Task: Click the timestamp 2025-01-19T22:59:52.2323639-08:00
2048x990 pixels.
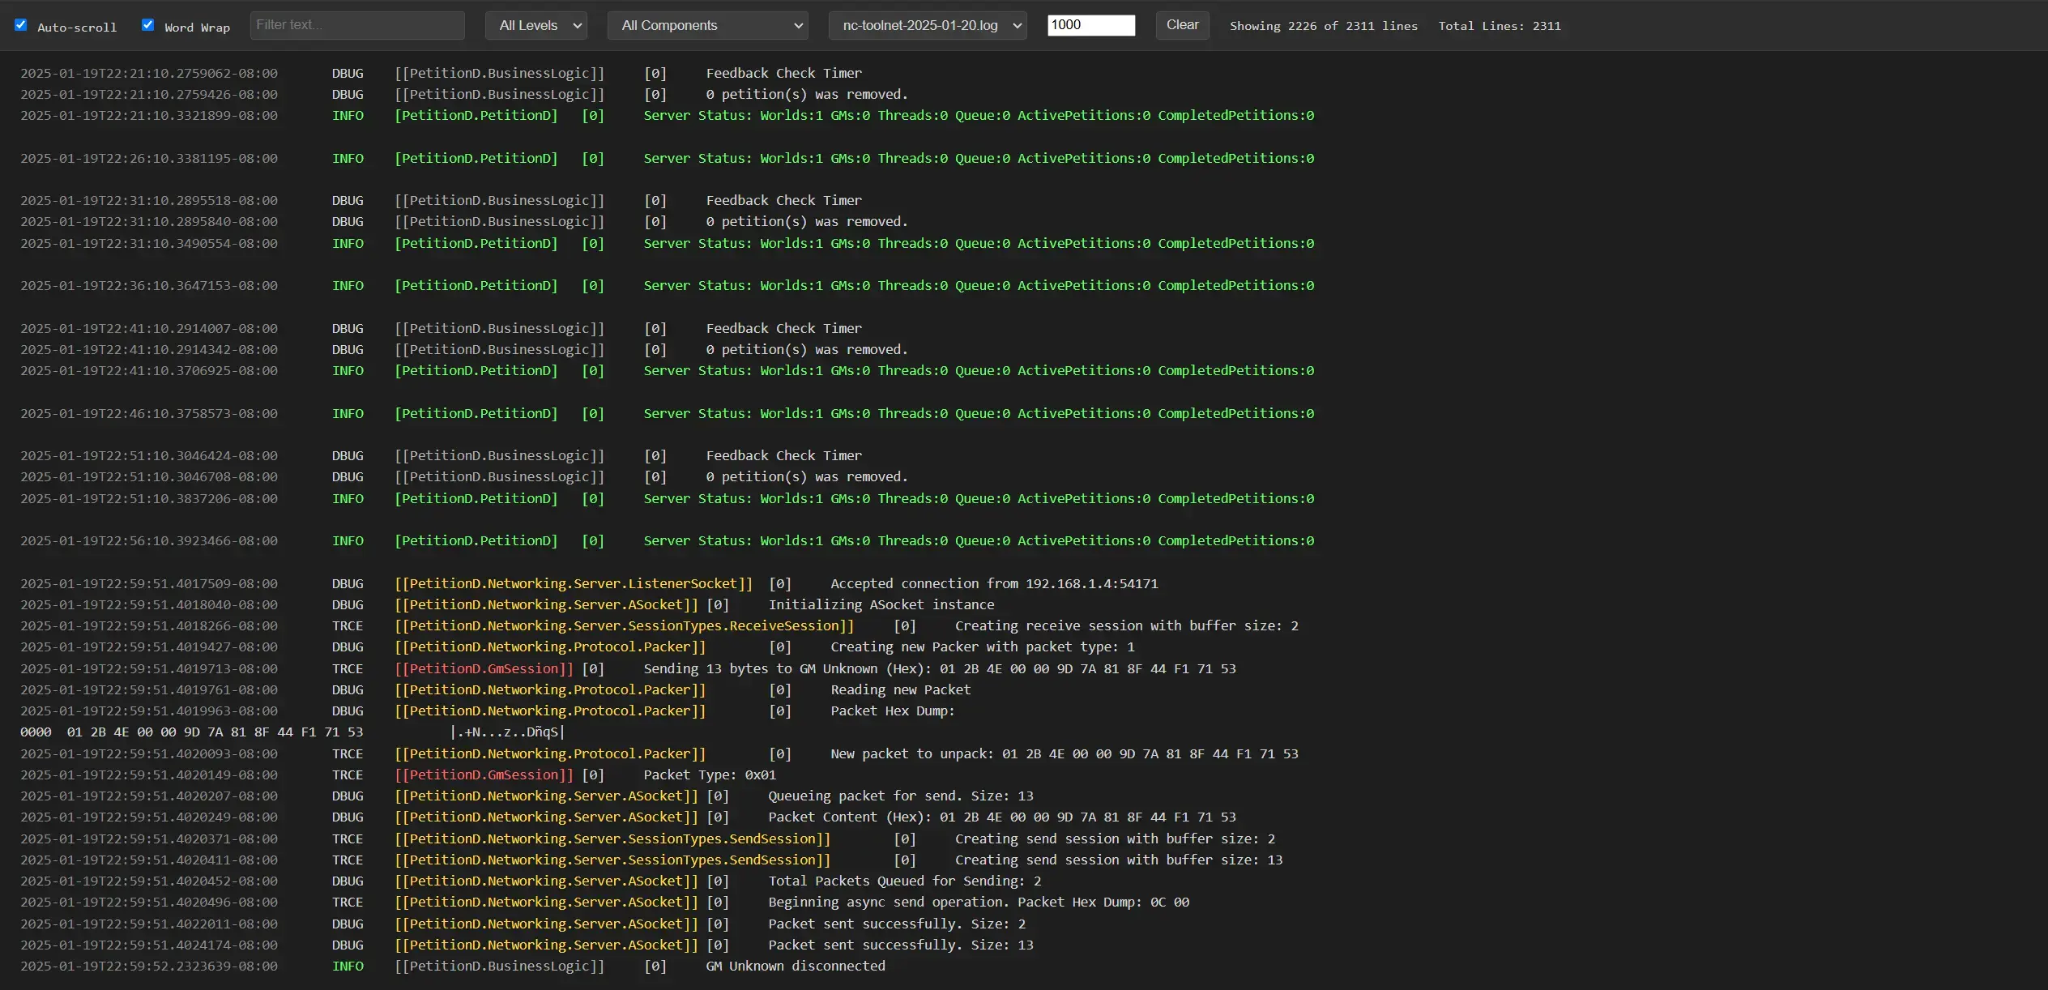Action: [x=149, y=966]
